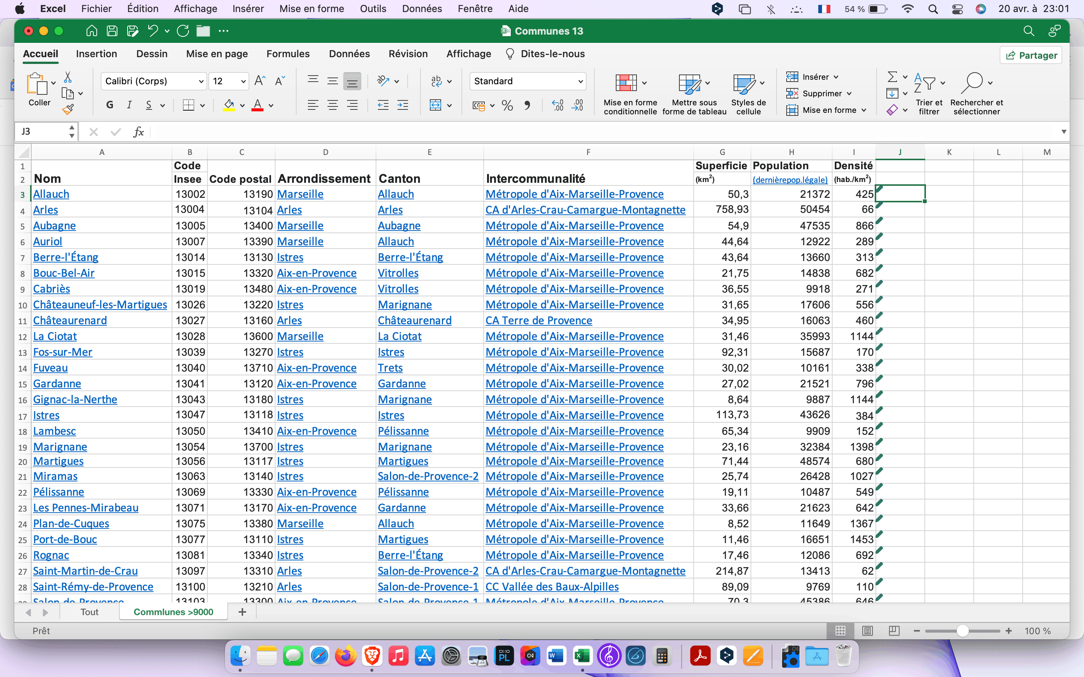Open the Standard number format dropdown
Viewport: 1084px width, 677px height.
(580, 82)
